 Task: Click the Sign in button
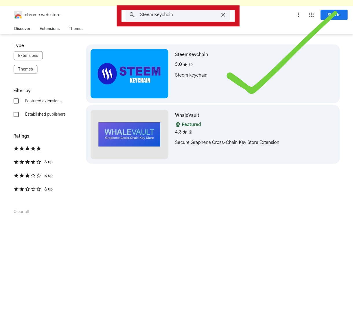[334, 15]
